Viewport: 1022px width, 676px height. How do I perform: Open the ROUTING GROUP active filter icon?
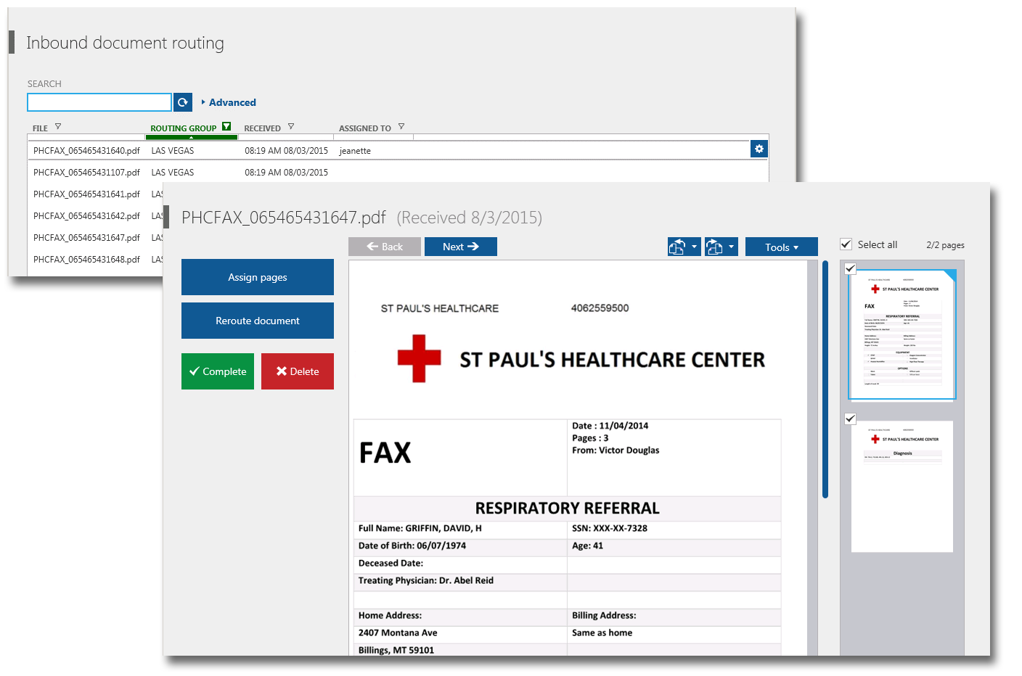click(x=226, y=125)
